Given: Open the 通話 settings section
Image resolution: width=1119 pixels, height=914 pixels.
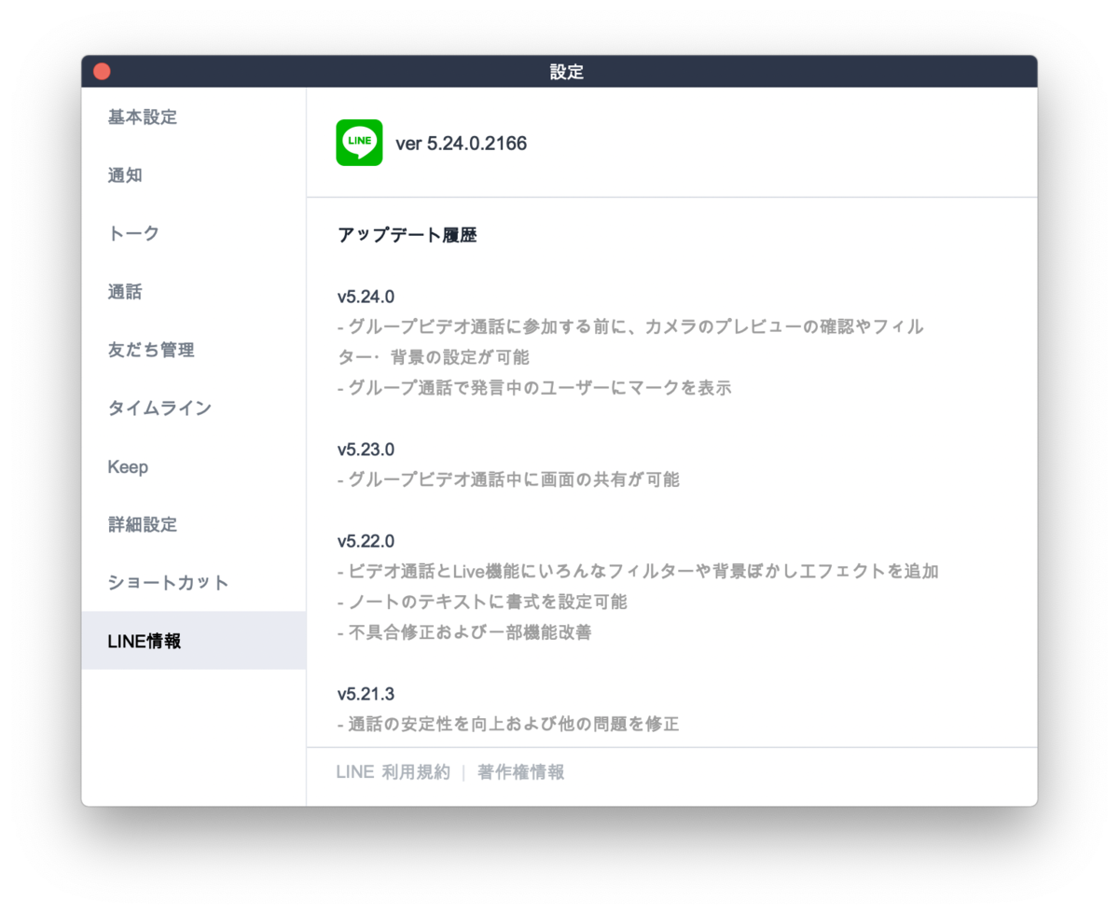Looking at the screenshot, I should pos(194,292).
